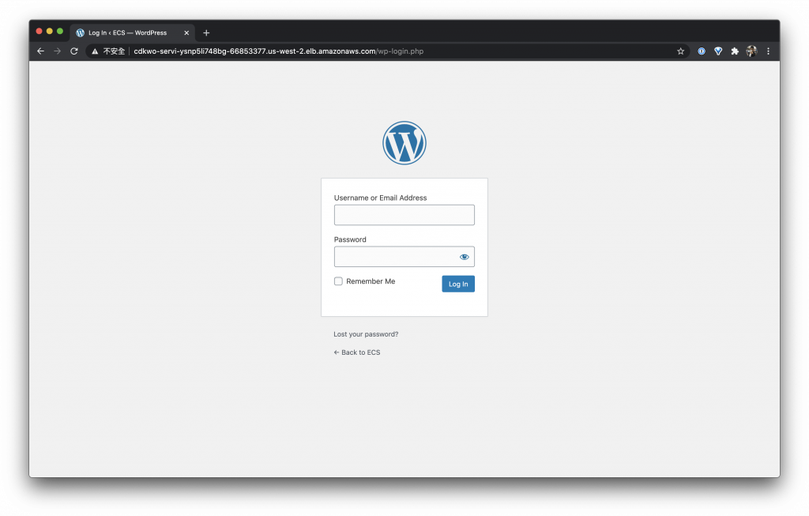Click the not-secure warning triangle icon
The image size is (809, 516).
coord(95,51)
